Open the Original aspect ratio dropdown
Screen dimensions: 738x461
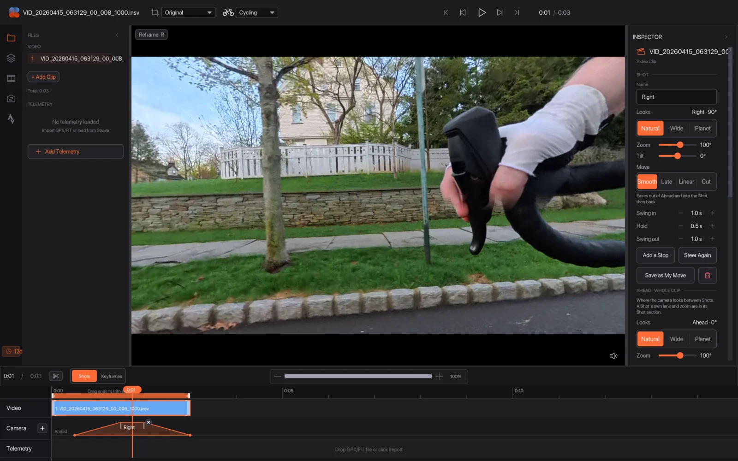[x=189, y=12]
